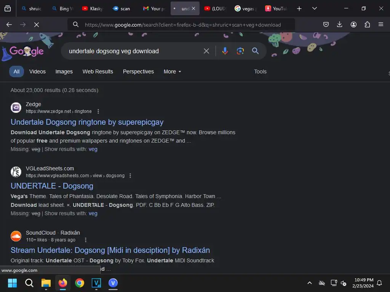
Task: Filter results by Images
Action: point(64,71)
